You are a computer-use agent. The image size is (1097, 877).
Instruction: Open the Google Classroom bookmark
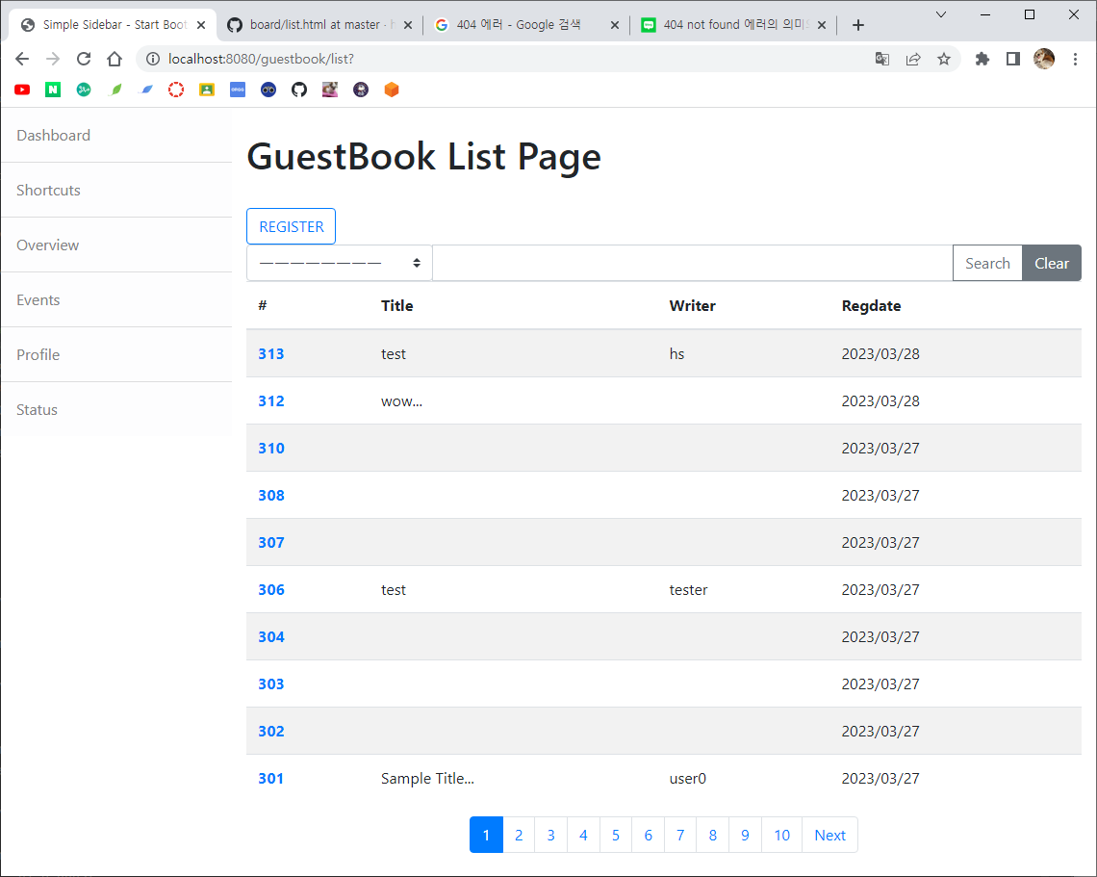tap(207, 90)
